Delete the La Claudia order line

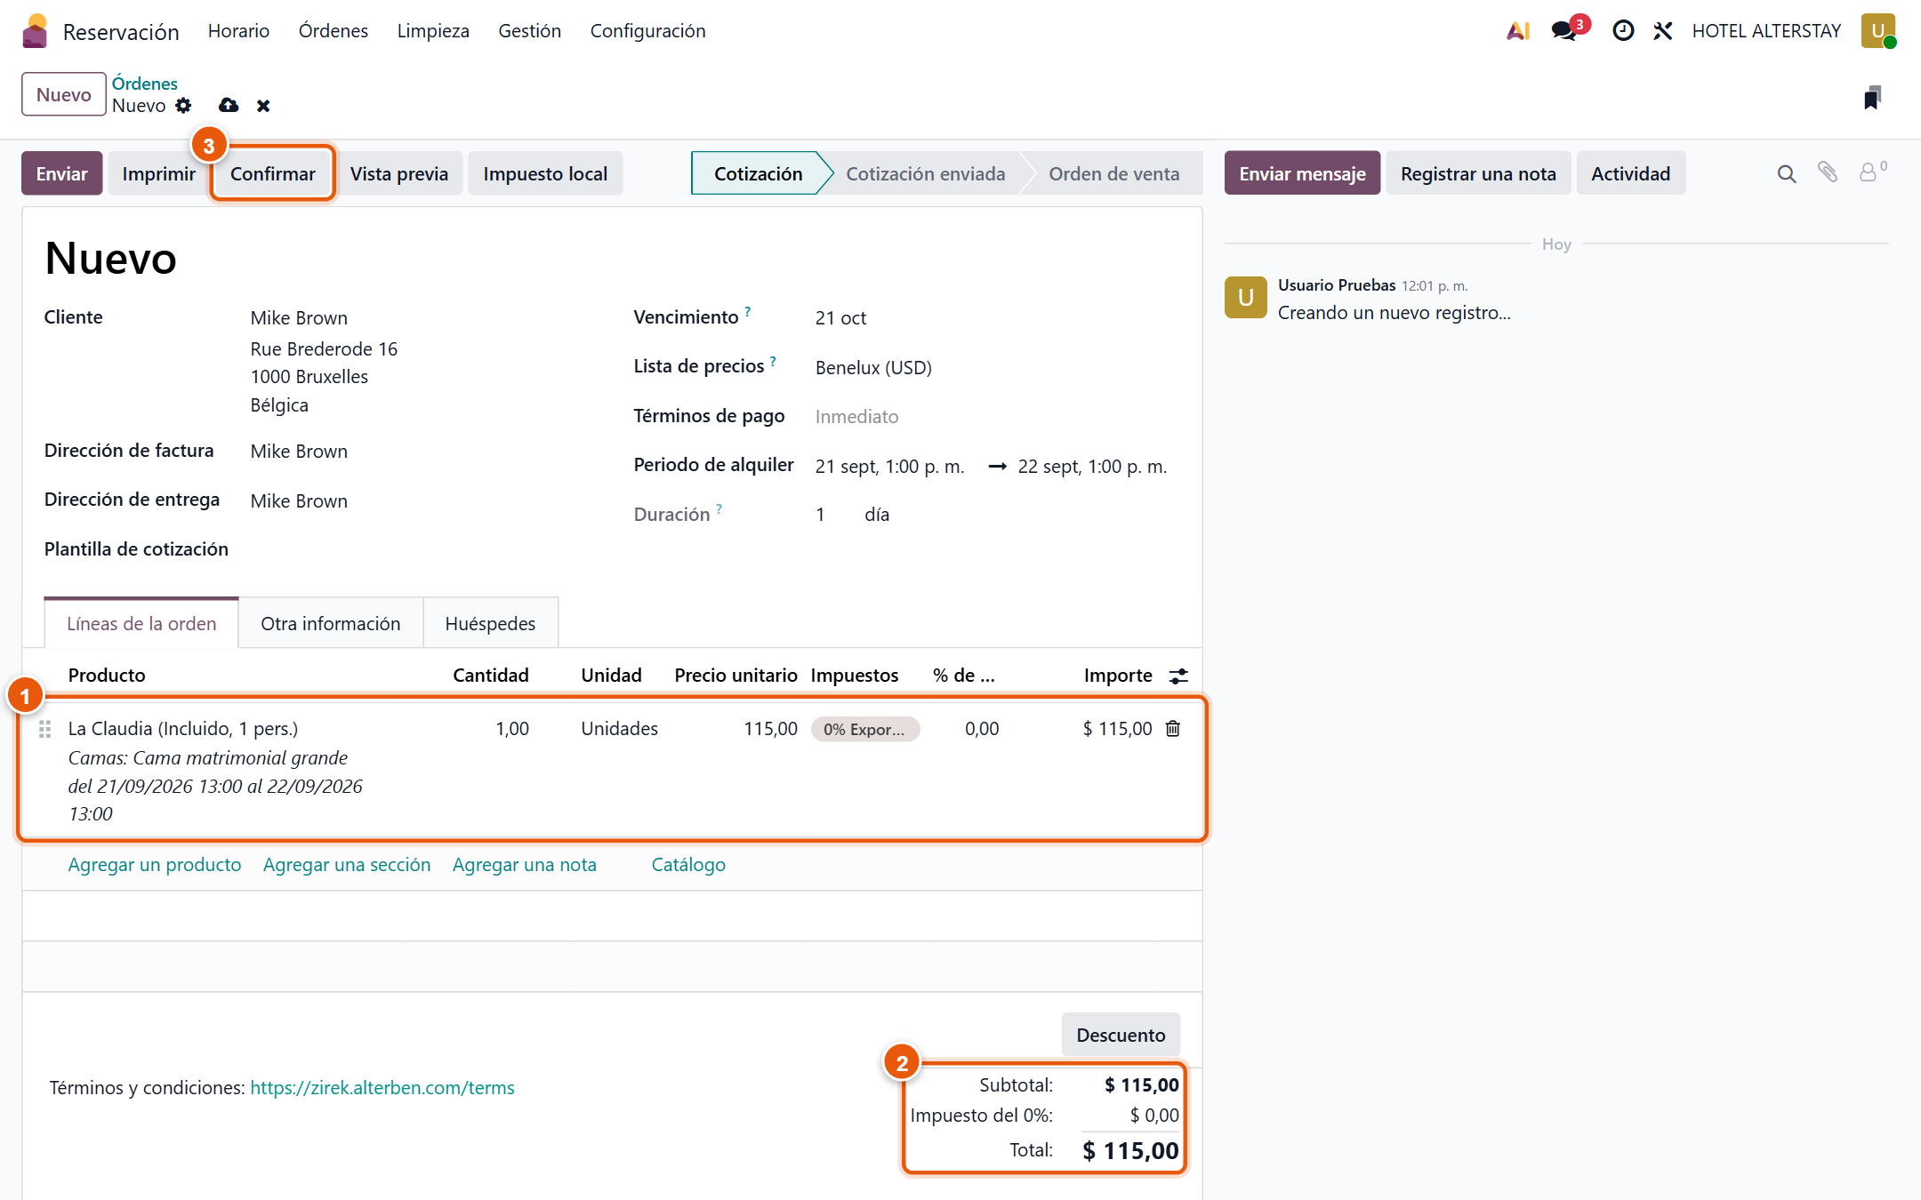pos(1173,729)
